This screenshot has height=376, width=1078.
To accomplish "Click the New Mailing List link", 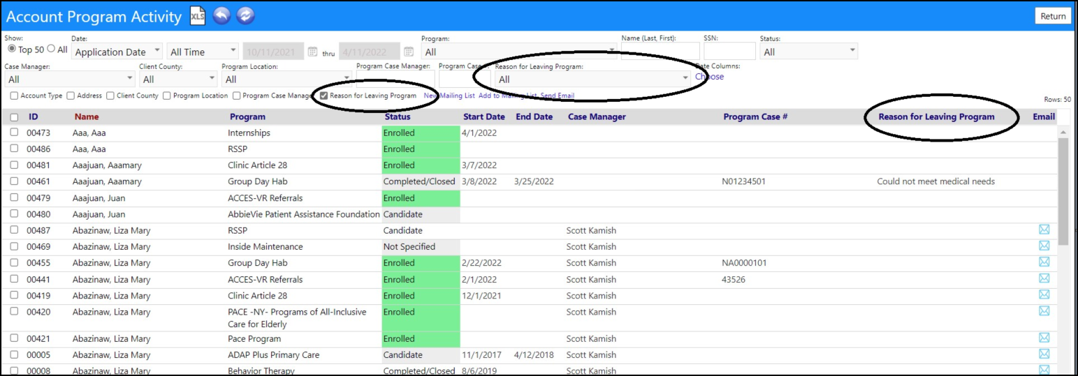I will coord(449,96).
